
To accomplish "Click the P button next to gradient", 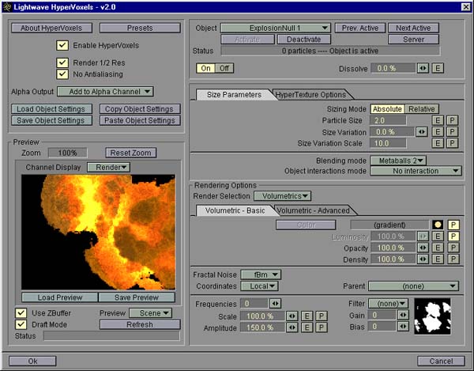I will 453,225.
